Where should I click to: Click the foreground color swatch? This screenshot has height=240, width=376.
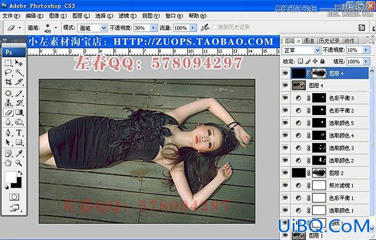pyautogui.click(x=10, y=177)
